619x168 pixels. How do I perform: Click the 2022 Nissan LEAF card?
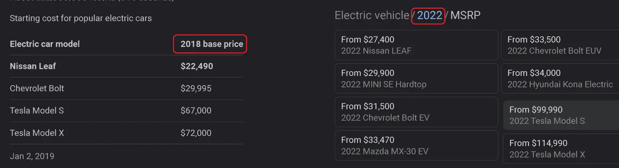pos(416,45)
